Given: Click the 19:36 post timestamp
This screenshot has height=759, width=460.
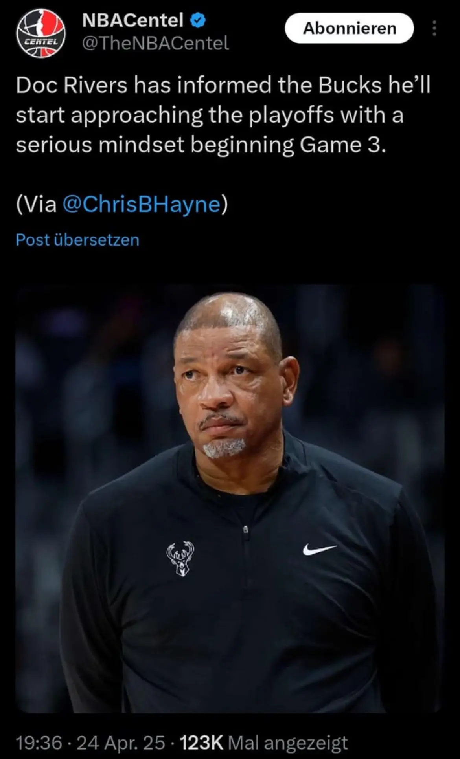Looking at the screenshot, I should (39, 742).
